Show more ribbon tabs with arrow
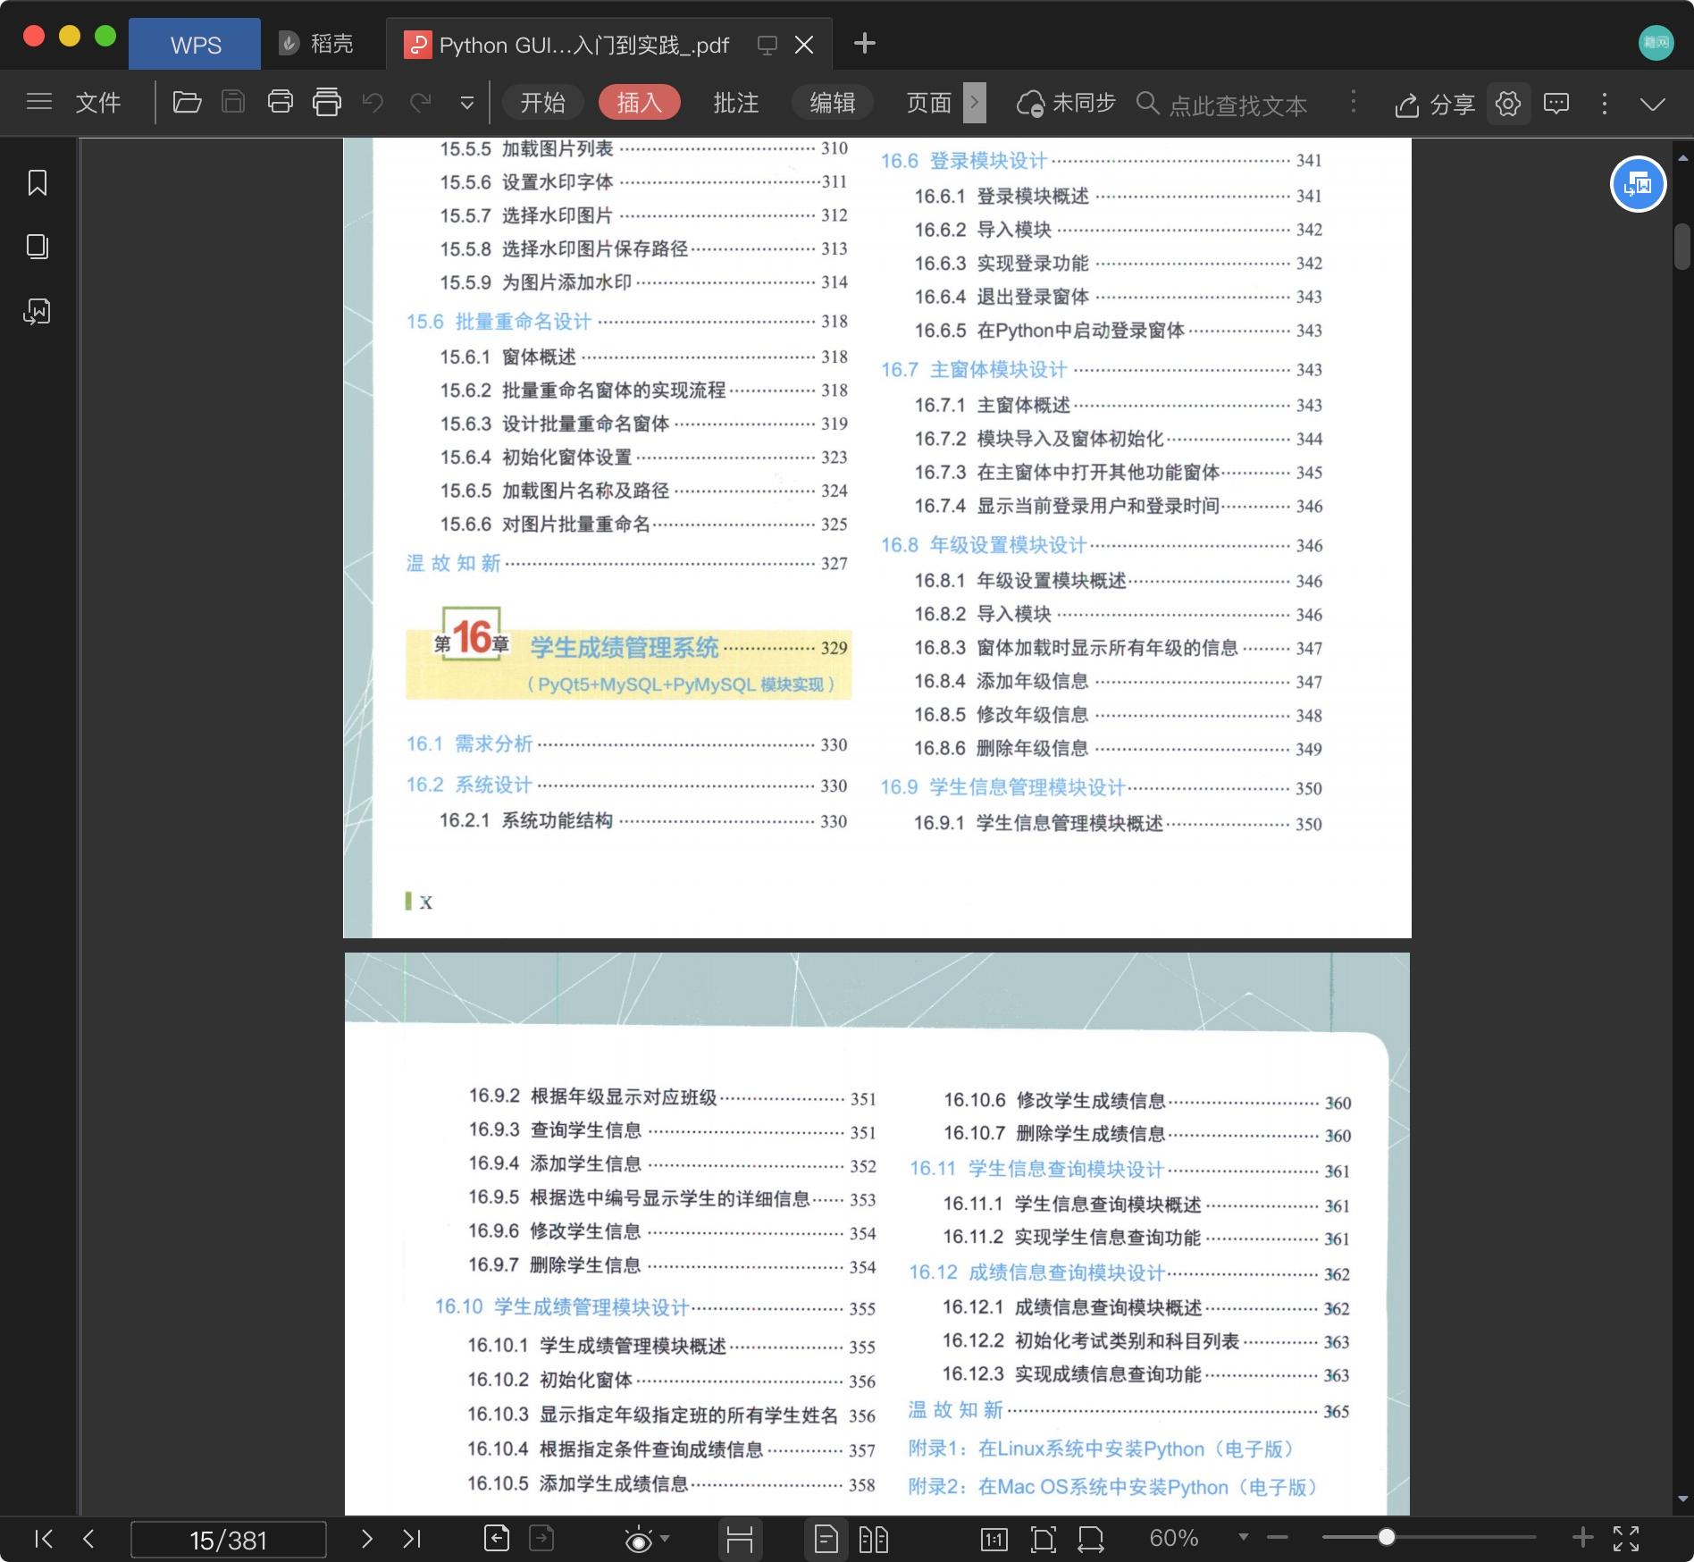1694x1562 pixels. (975, 103)
